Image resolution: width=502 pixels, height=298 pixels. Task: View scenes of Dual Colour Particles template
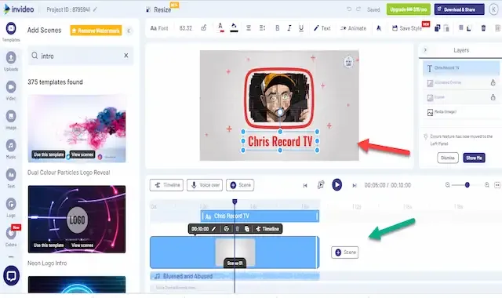[x=82, y=154]
